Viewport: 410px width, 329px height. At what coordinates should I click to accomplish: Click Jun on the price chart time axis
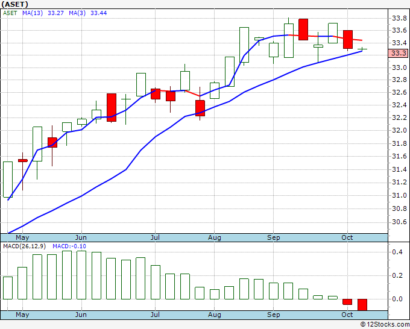[x=81, y=237]
